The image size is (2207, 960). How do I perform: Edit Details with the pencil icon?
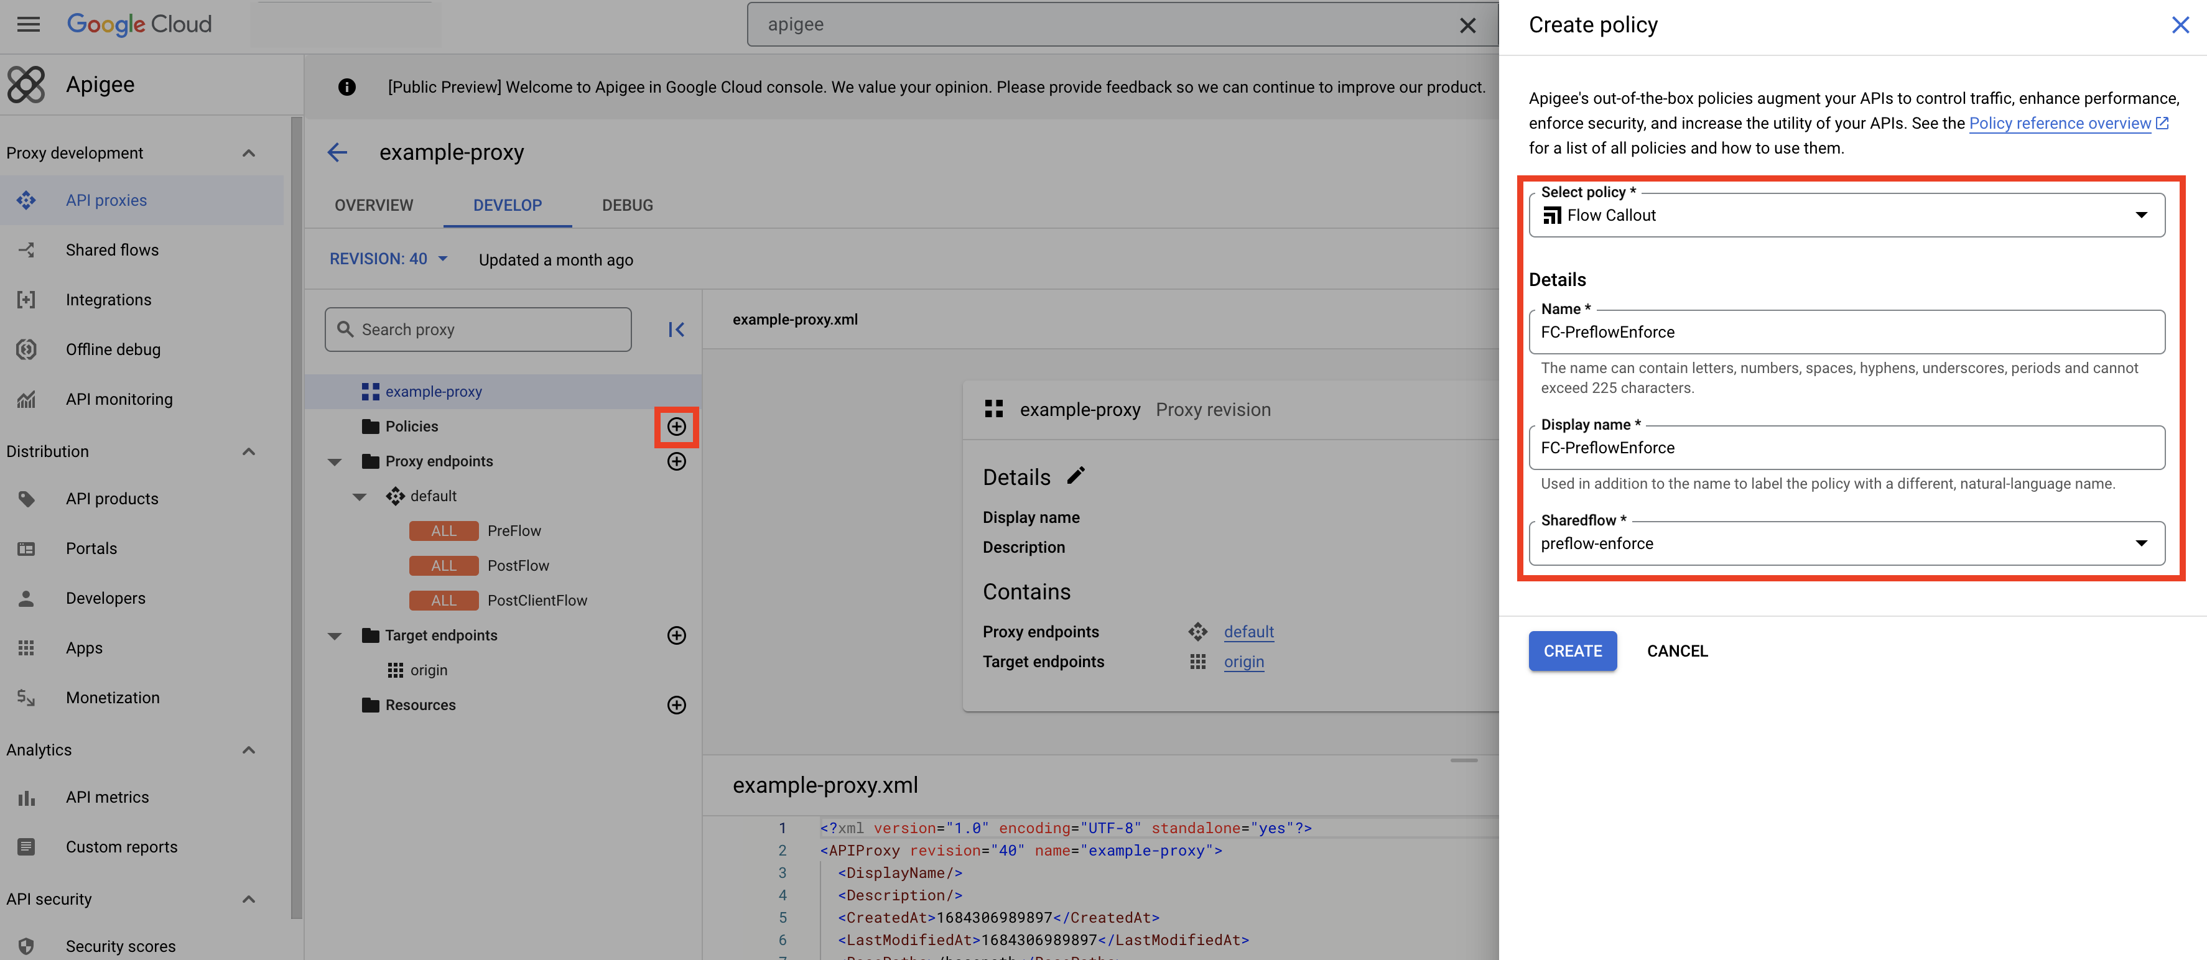[x=1076, y=476]
